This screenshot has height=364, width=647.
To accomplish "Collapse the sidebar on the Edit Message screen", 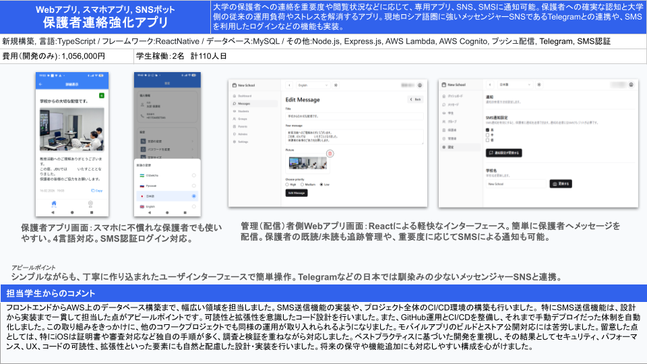I will [x=289, y=85].
